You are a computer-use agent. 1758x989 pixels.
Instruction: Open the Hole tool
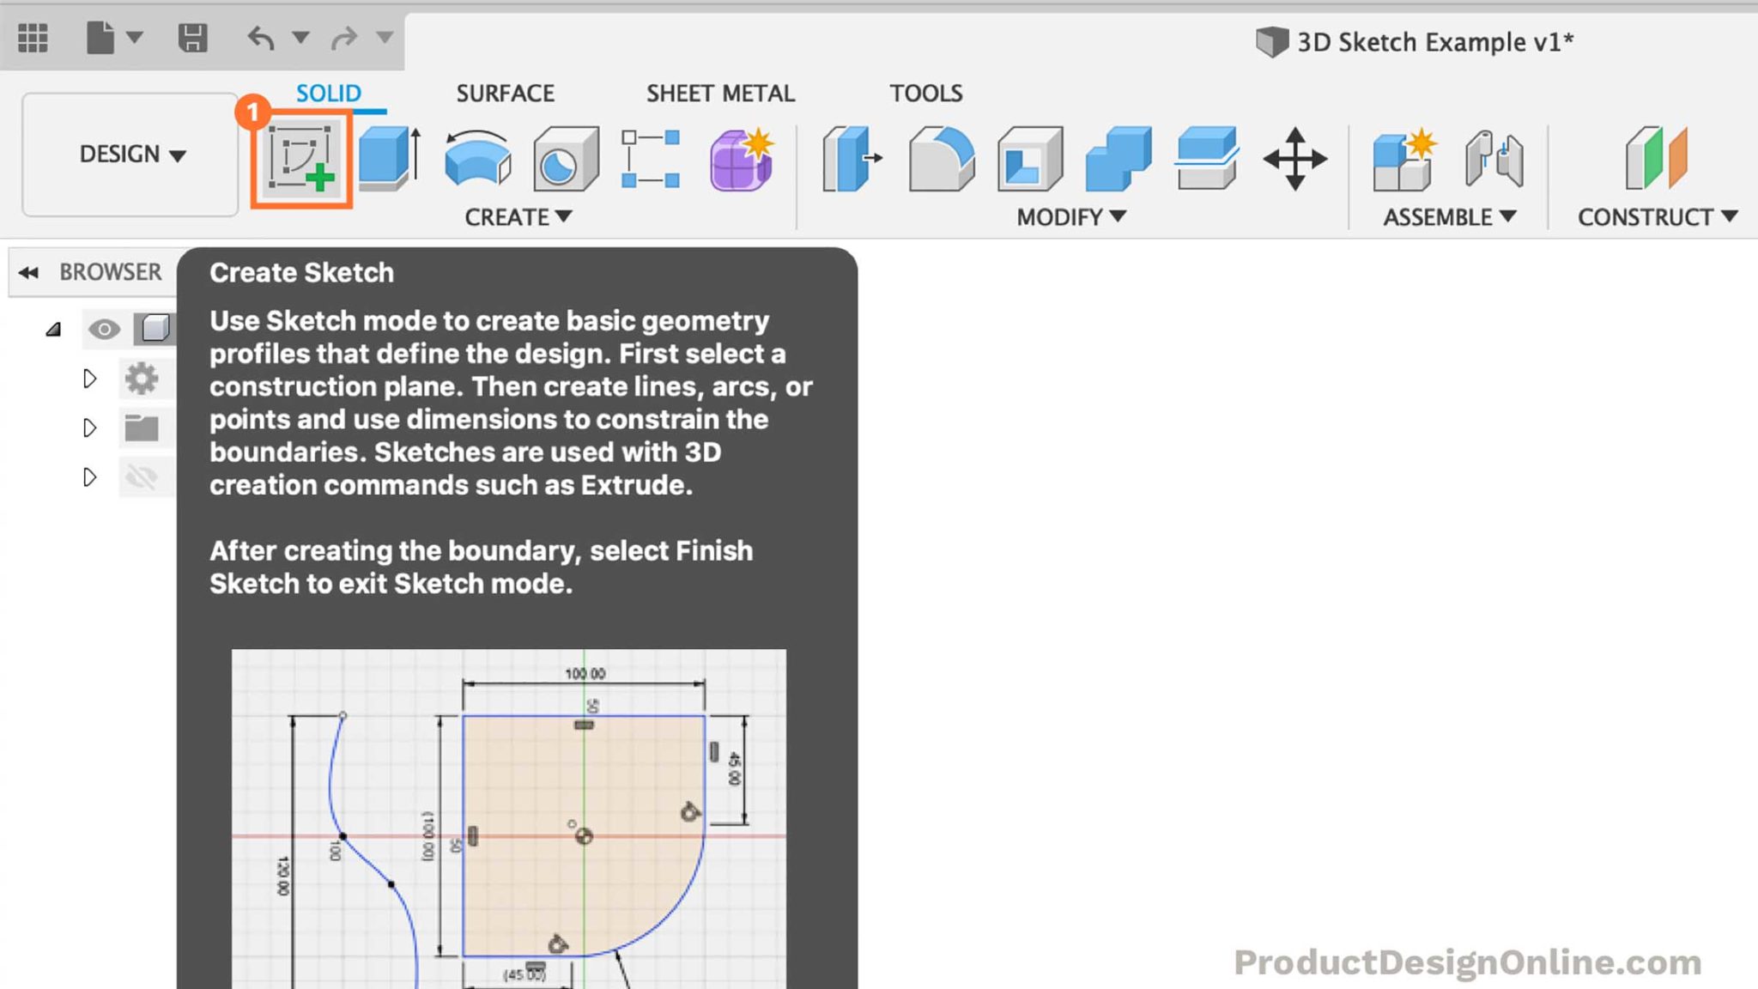click(x=567, y=159)
